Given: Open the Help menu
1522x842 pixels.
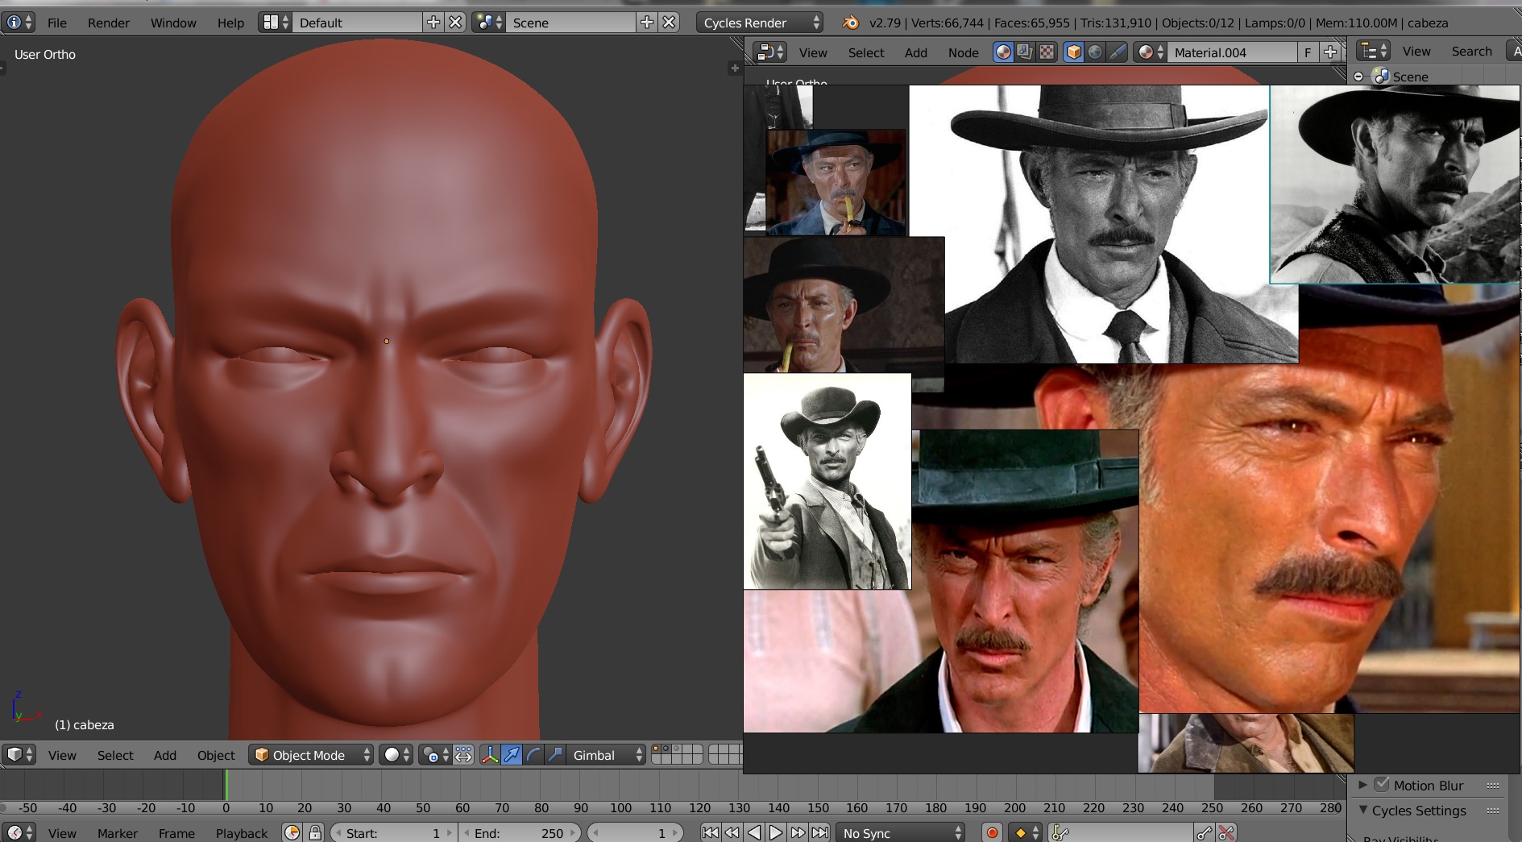Looking at the screenshot, I should coord(230,23).
